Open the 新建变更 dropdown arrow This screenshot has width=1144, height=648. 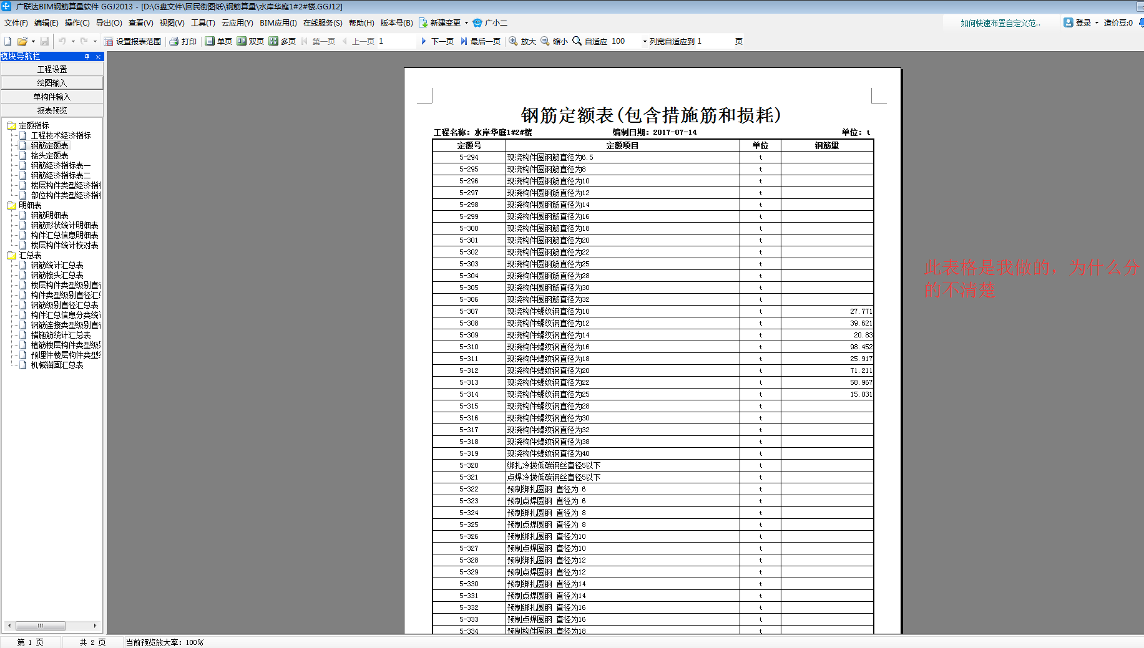tap(466, 23)
